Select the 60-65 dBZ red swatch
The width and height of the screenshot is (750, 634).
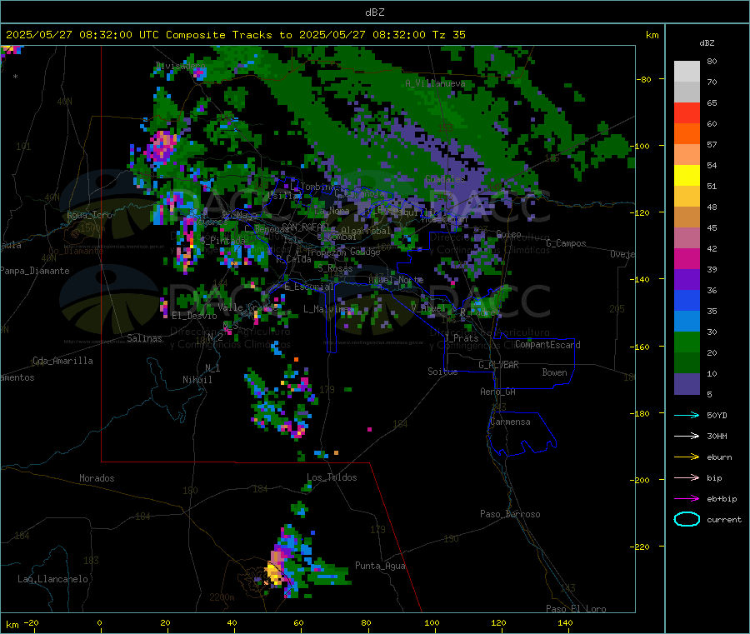coord(687,112)
